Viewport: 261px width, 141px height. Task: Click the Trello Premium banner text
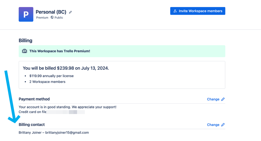(x=60, y=51)
